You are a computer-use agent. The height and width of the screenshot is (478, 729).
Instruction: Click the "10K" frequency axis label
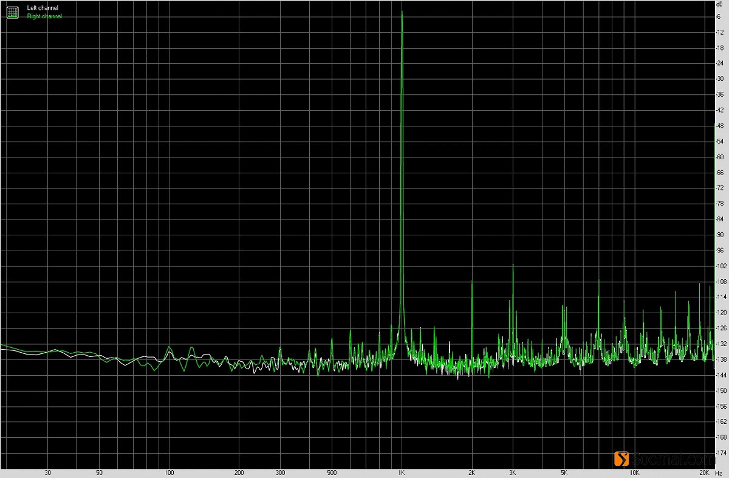coord(634,473)
